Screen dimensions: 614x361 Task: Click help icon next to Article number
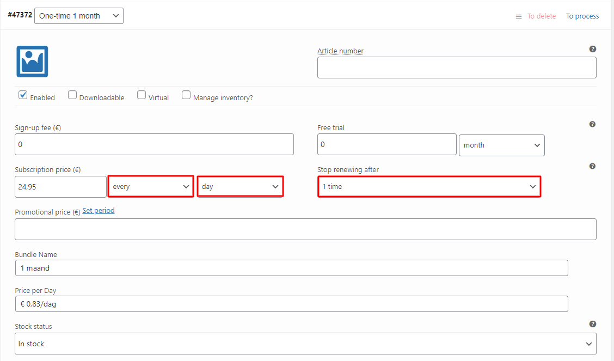tap(593, 50)
